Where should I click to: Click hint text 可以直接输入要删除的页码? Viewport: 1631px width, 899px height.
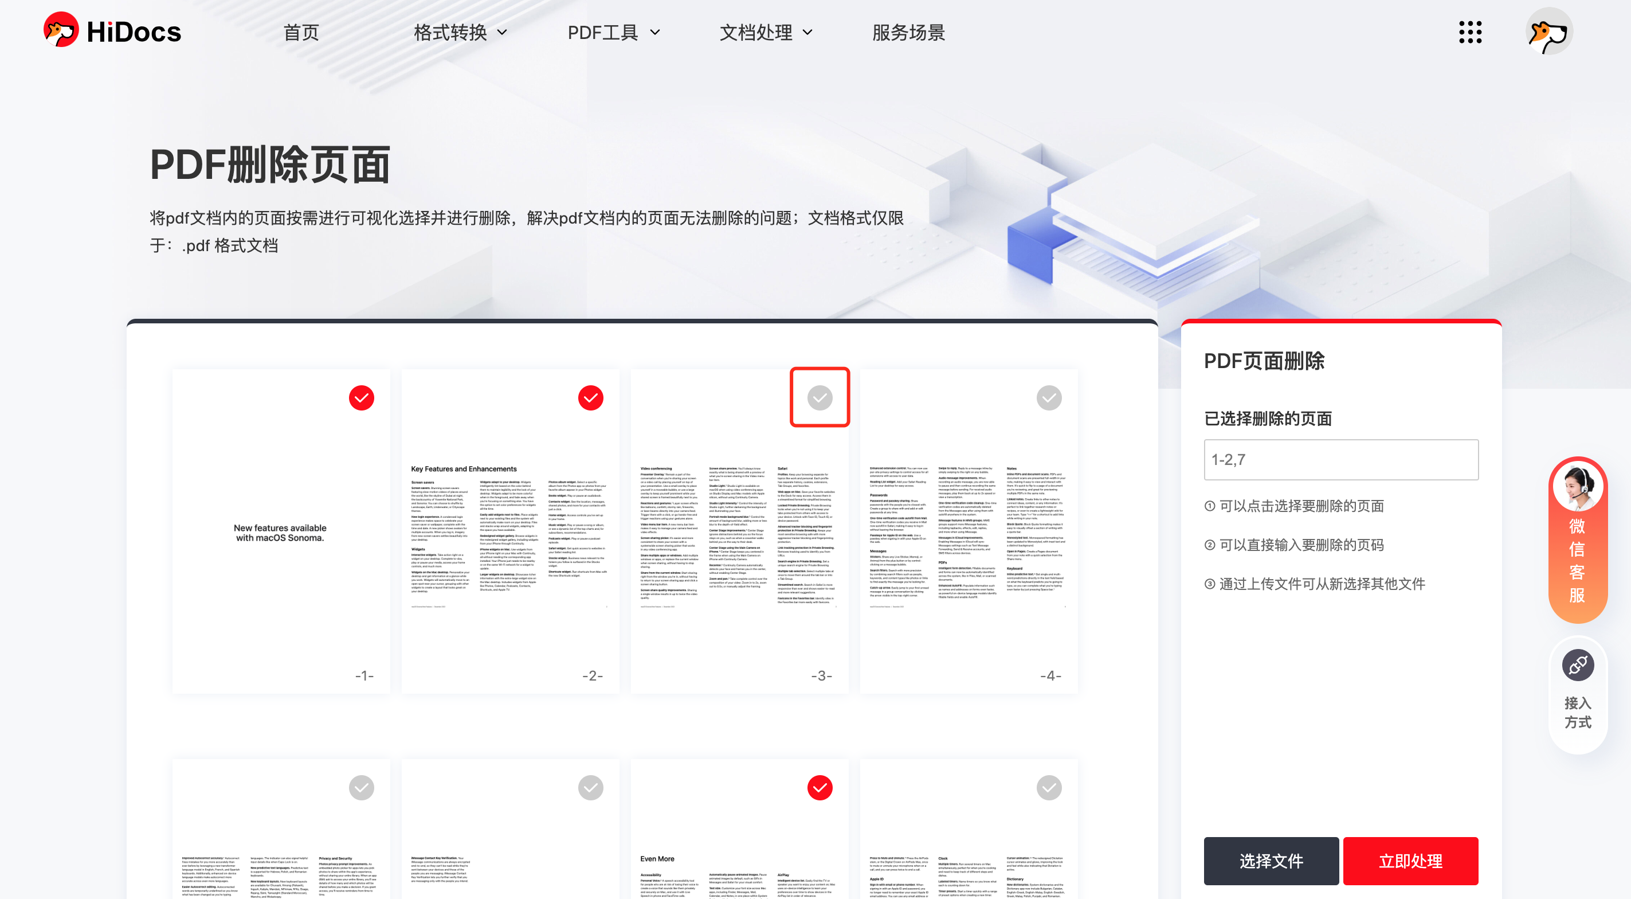click(x=1301, y=545)
